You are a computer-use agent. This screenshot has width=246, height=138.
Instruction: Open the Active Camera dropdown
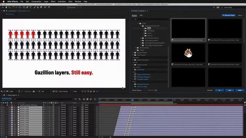point(65,91)
